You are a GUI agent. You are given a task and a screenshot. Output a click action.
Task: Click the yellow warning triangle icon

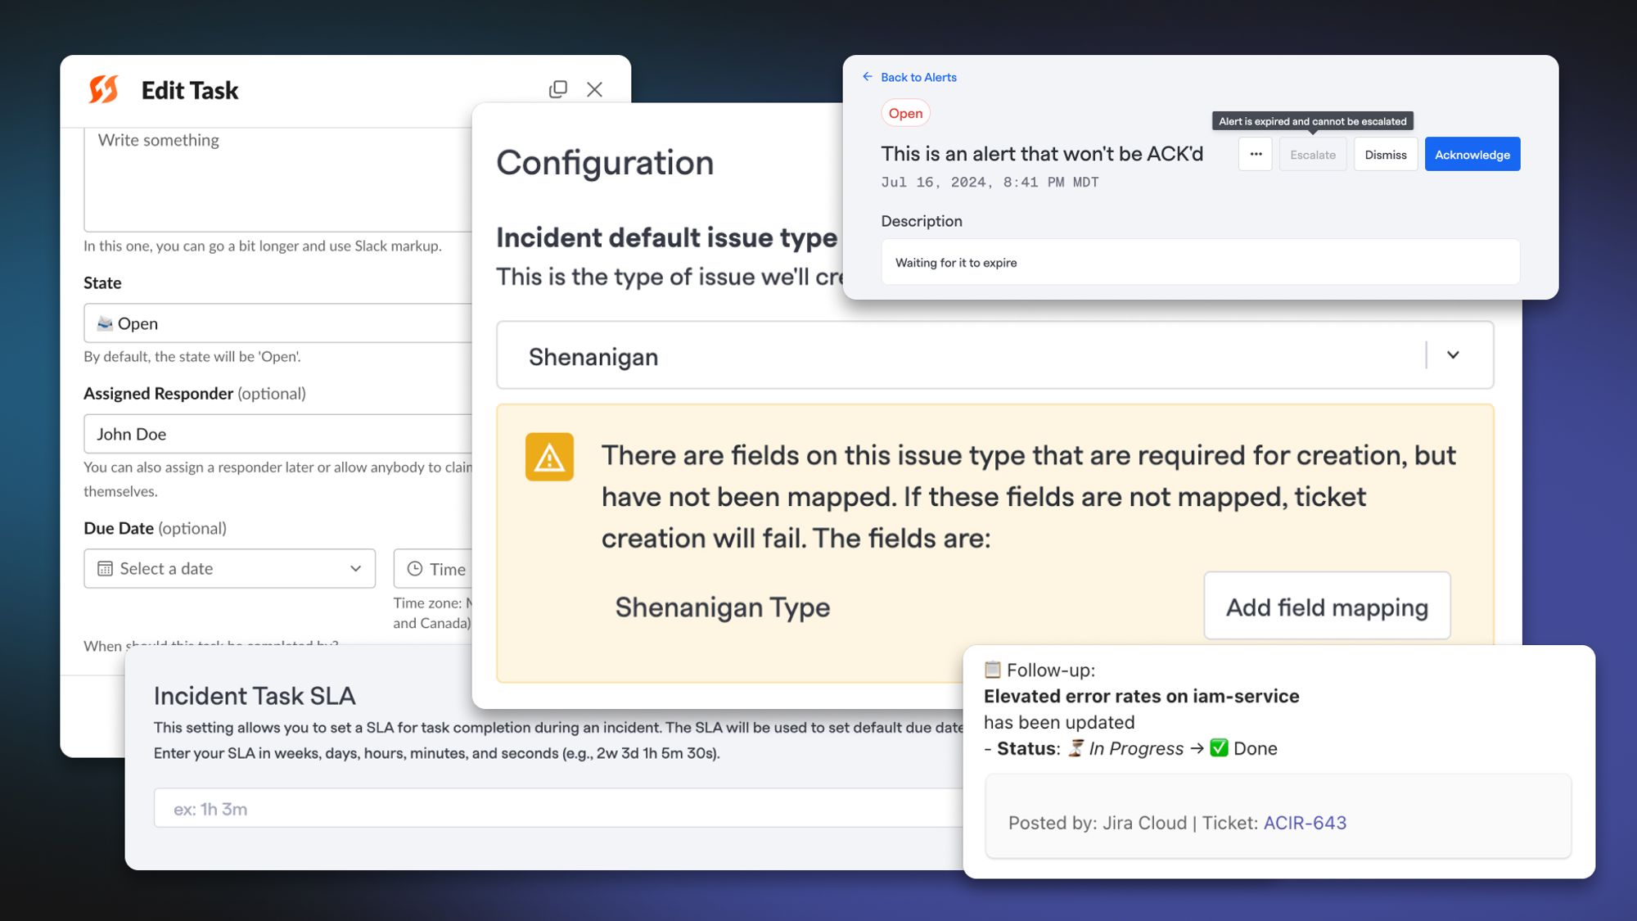point(549,457)
